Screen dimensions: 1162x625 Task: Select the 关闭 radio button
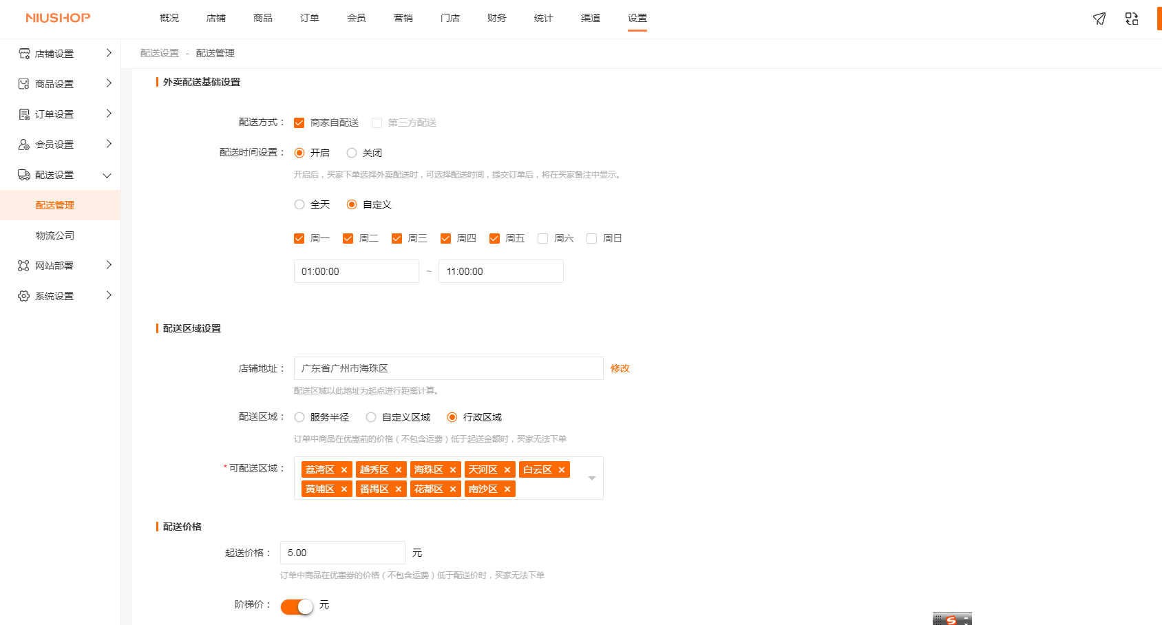point(352,153)
